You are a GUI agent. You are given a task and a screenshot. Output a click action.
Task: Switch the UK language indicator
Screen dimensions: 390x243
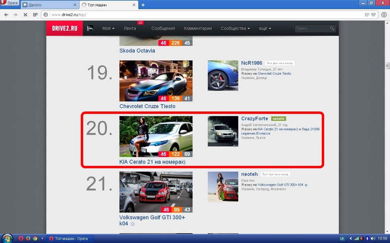(x=342, y=239)
